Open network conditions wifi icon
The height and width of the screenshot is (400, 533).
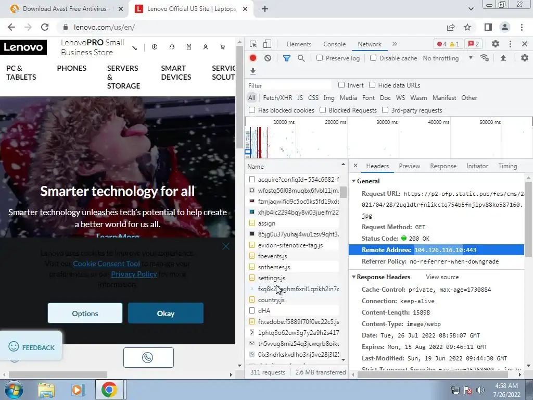pyautogui.click(x=485, y=58)
